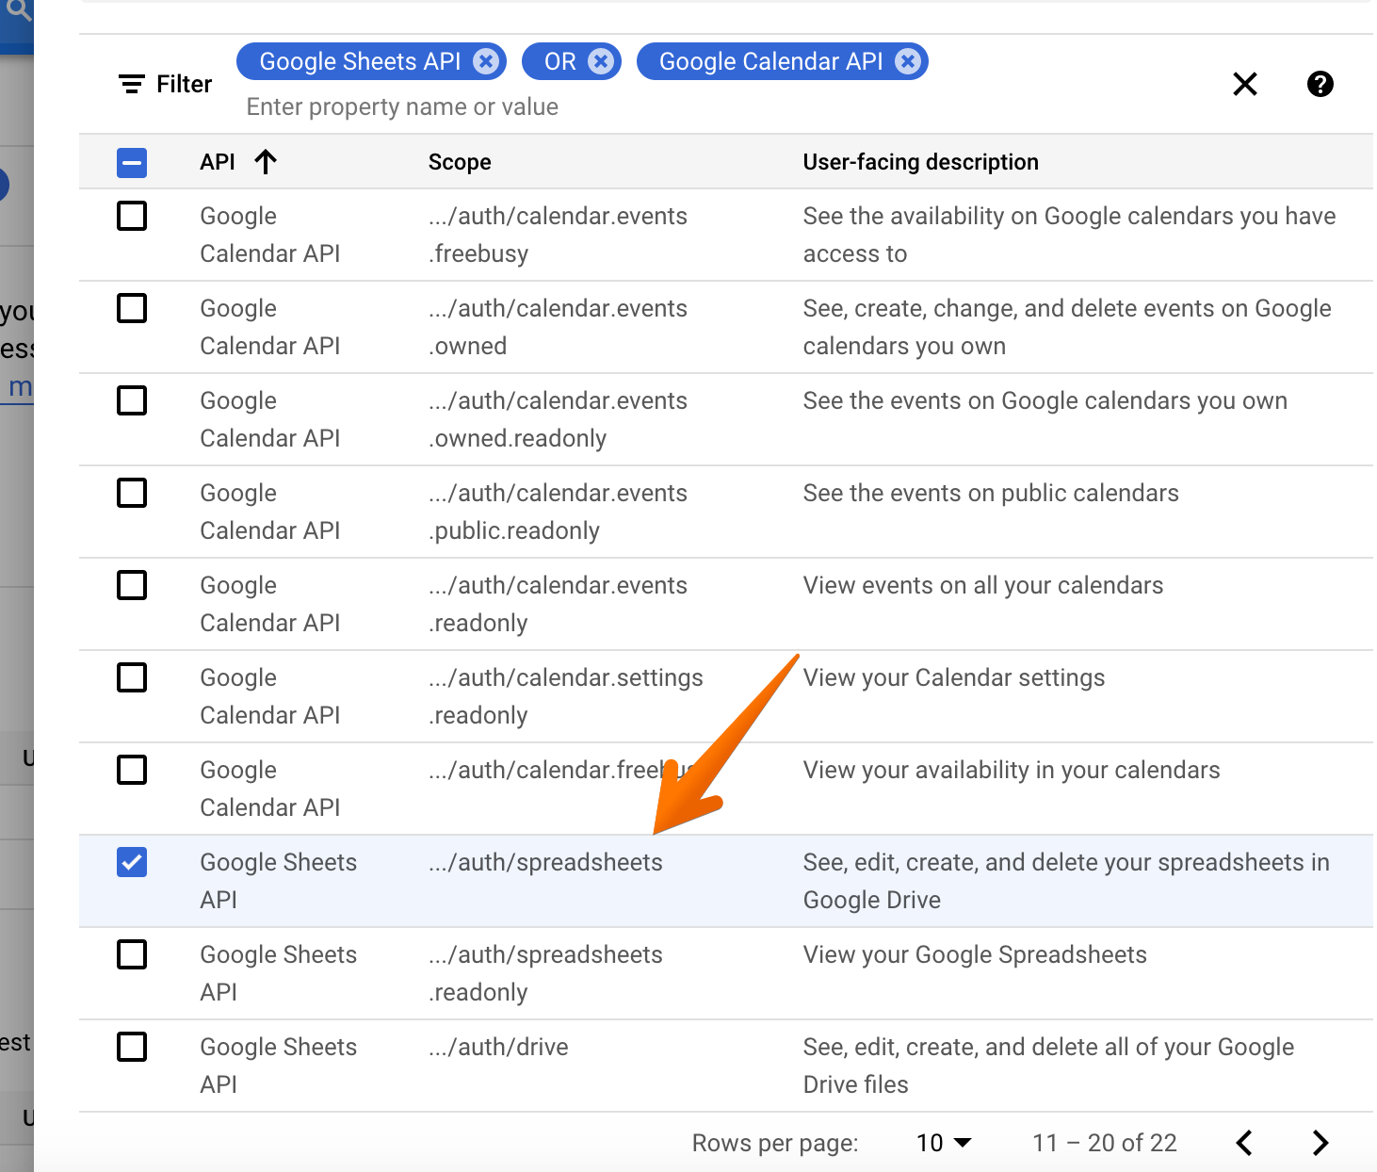Remove the Google Calendar API filter chip
Screen dimensions: 1377x1172
pos(908,61)
